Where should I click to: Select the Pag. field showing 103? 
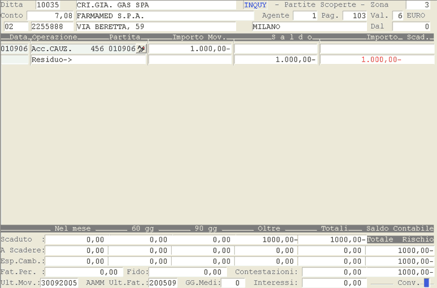pyautogui.click(x=355, y=15)
